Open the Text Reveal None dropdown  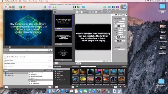coord(120,49)
